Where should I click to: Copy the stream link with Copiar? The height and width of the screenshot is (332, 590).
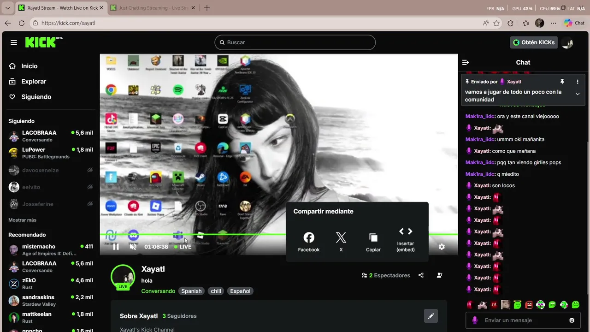[373, 242]
